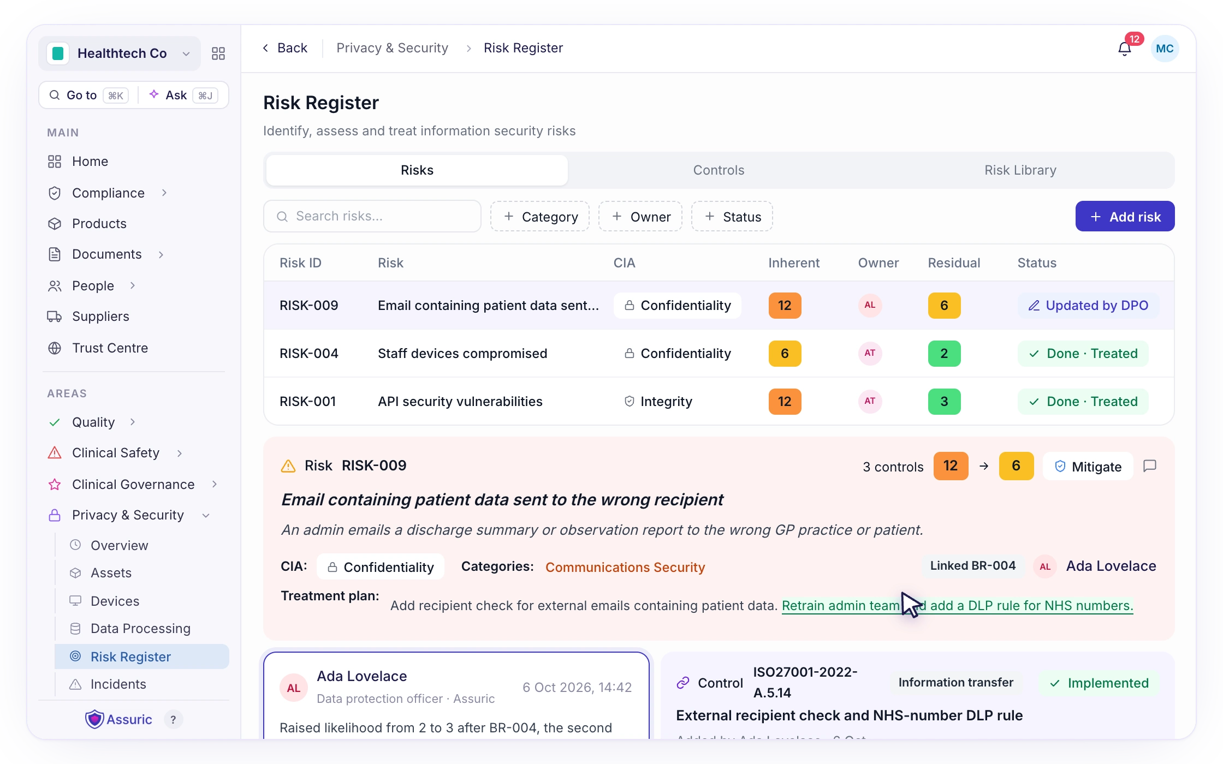Click the help question mark icon

(x=173, y=720)
